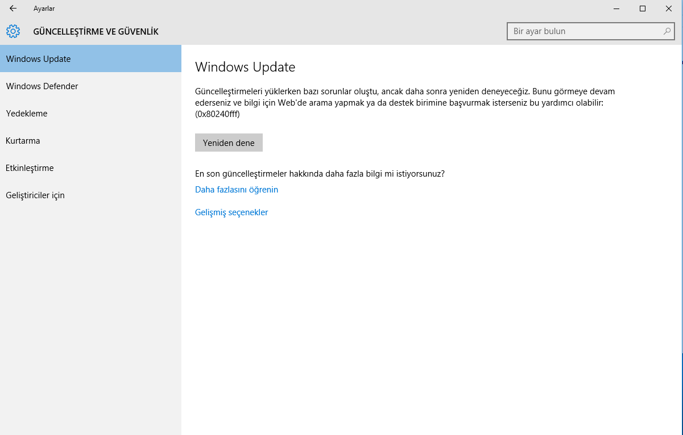Close the Ayarlar window

tap(669, 9)
